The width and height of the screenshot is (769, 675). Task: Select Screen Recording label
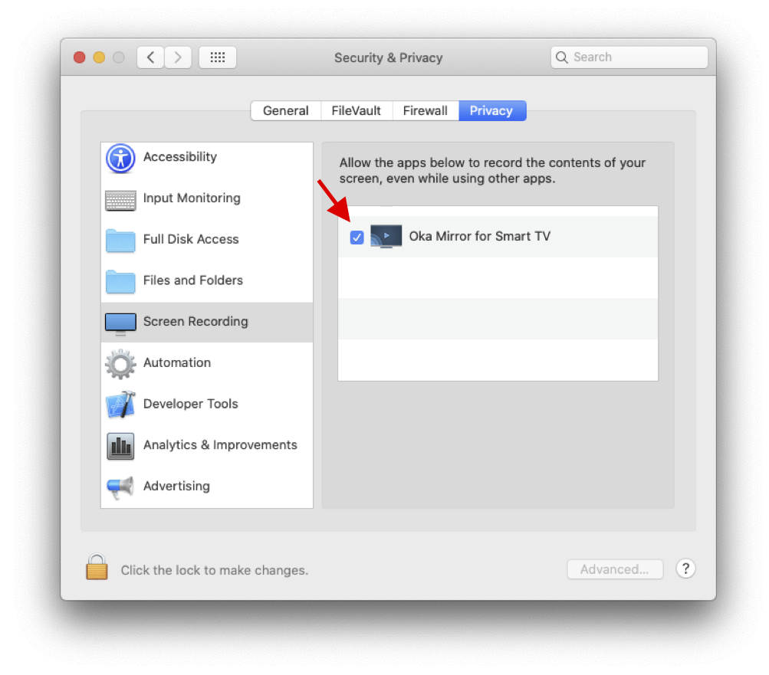196,322
